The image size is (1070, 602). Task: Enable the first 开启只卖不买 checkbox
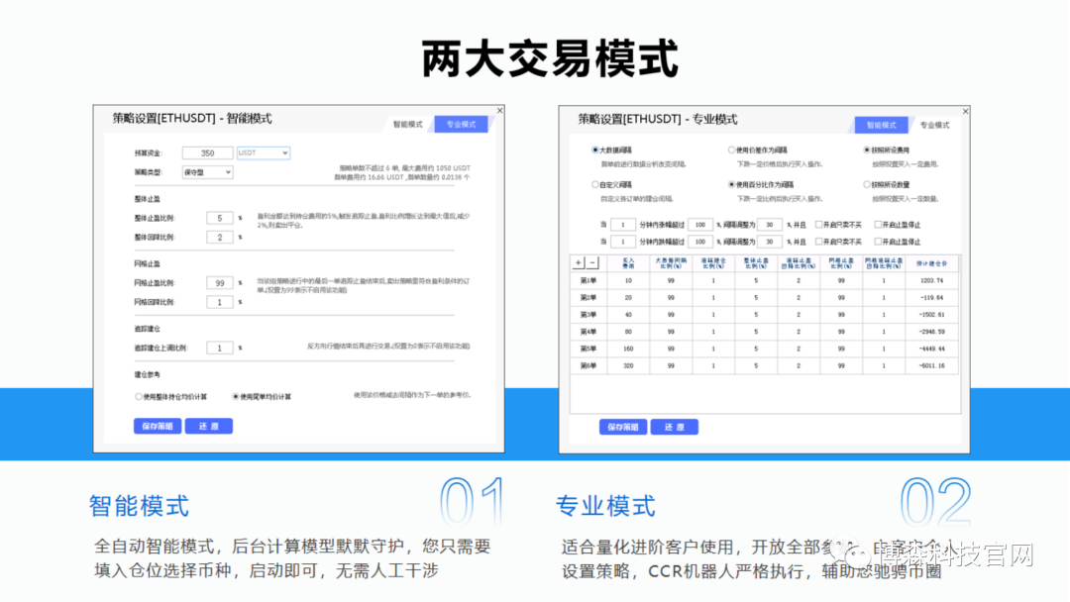819,225
